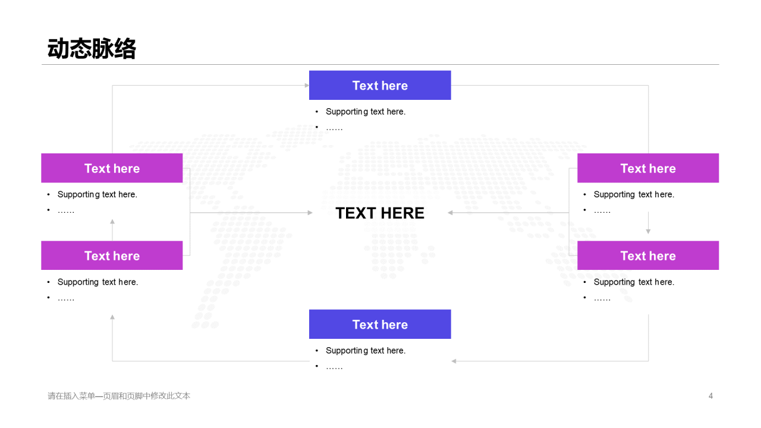Click Supporting text under lower-right purple box
This screenshot has height=428, width=761.
634,282
